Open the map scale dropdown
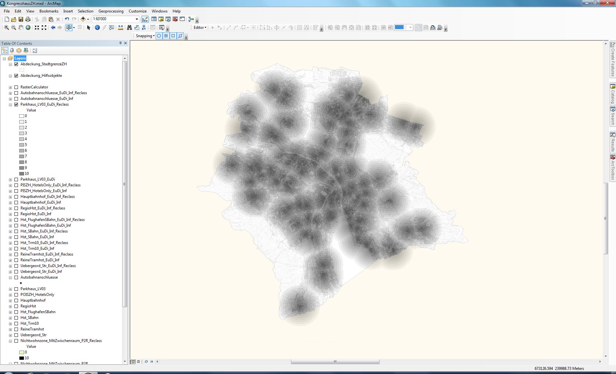The width and height of the screenshot is (616, 374). point(137,19)
